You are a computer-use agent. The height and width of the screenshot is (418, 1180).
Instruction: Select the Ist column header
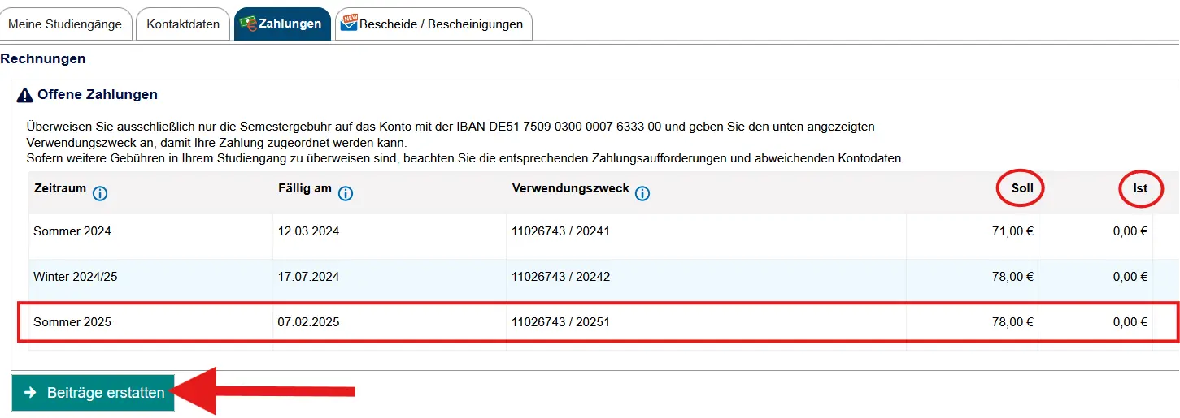tap(1140, 188)
